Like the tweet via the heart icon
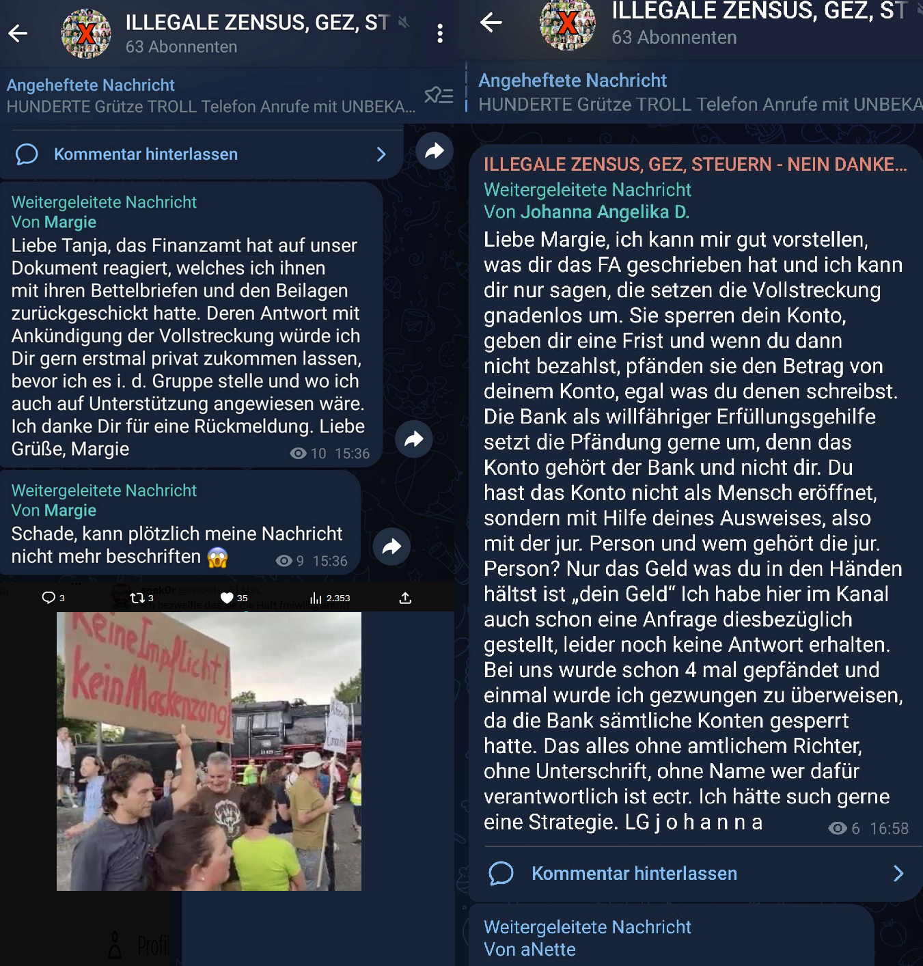This screenshot has width=923, height=966. tap(227, 598)
